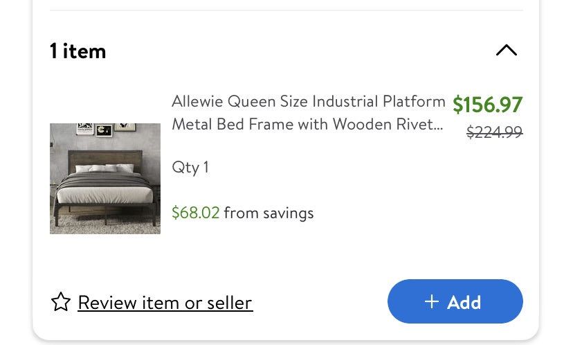Click the plus icon in Add button
This screenshot has width=573, height=345.
coord(432,301)
